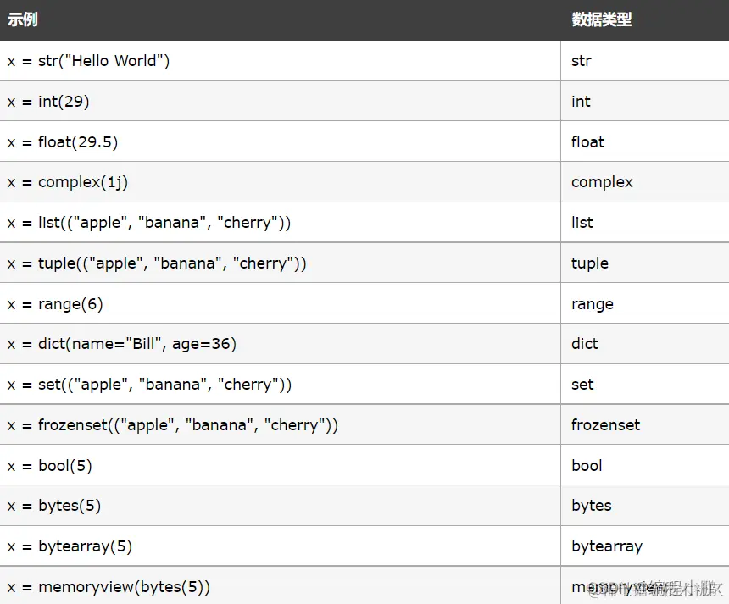Click the x = bool(5) example

50,465
